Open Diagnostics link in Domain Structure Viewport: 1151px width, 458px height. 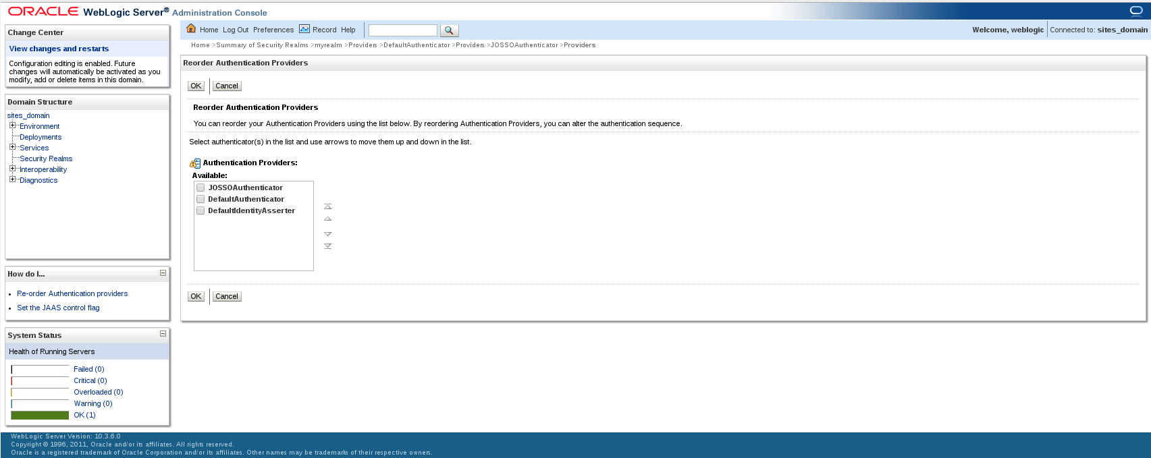(x=38, y=180)
